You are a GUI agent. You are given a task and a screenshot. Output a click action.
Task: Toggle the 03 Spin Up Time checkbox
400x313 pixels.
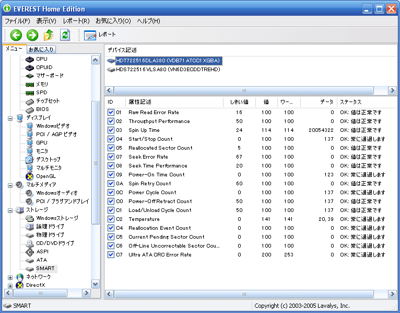111,130
